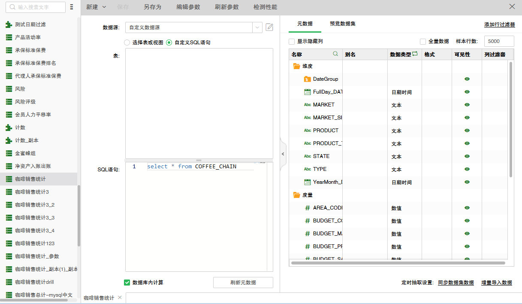The image size is (522, 304).
Task: Open the 编辑参数 menu item
Action: point(188,7)
